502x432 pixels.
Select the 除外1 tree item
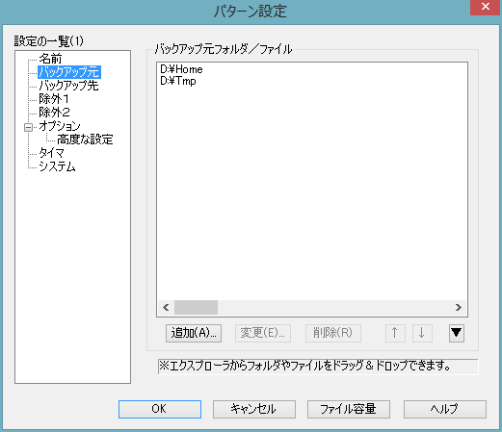click(54, 99)
